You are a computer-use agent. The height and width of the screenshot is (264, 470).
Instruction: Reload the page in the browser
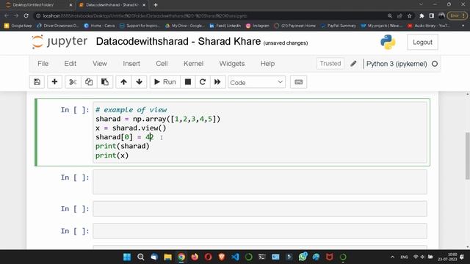point(26,15)
